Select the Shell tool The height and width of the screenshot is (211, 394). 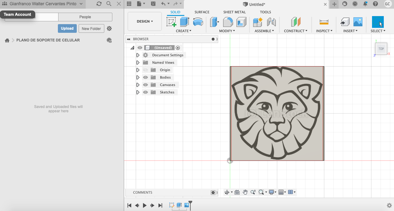tap(241, 22)
